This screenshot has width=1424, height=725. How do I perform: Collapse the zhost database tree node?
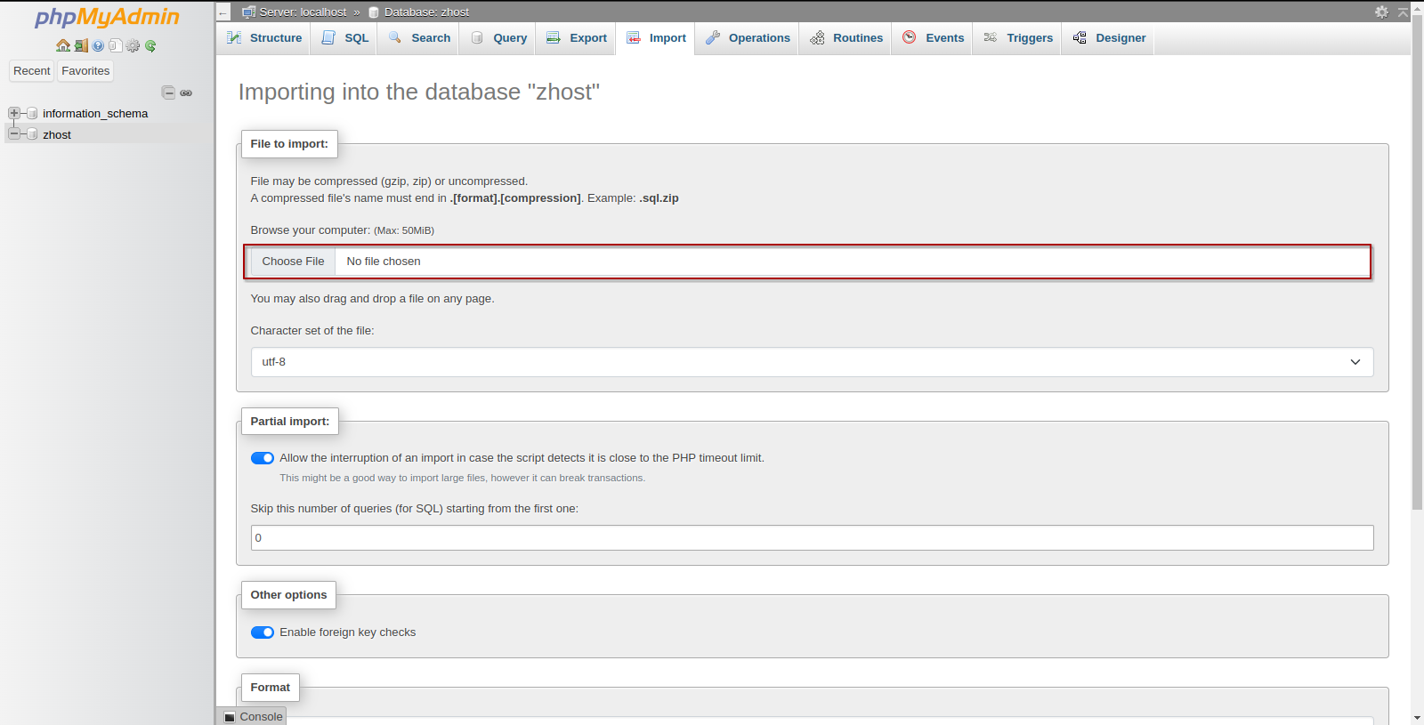point(14,134)
